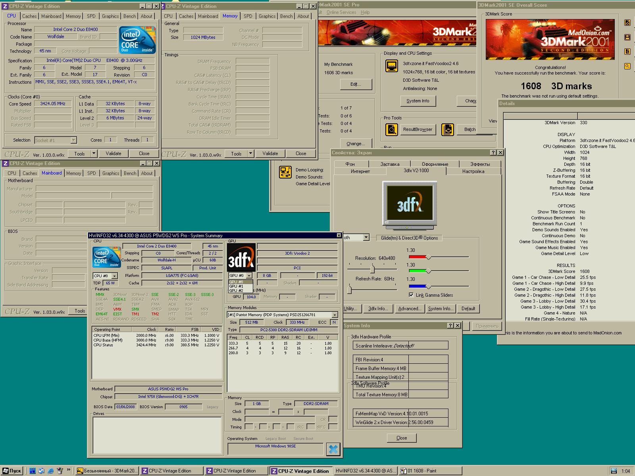This screenshot has width=635, height=476.
Task: Click the Show Desktop quick launch icon
Action: [33, 471]
